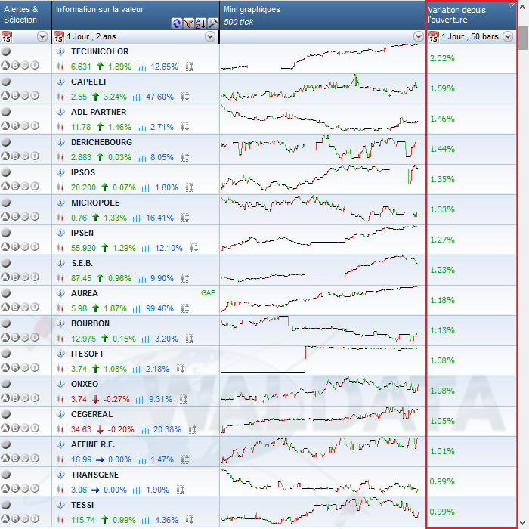
Task: Click the vertical scrollbar thumb
Action: 523,38
